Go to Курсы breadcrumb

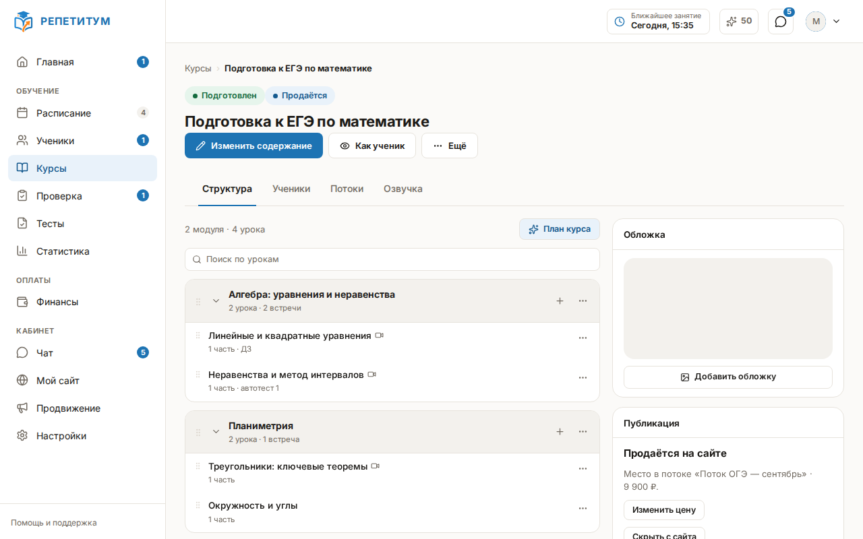point(198,69)
